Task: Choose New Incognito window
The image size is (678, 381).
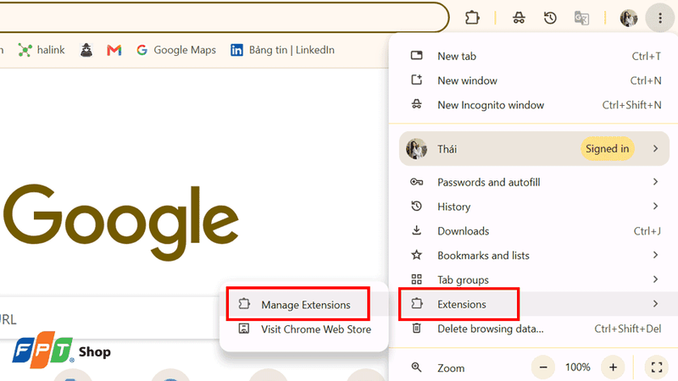Action: 536,105
